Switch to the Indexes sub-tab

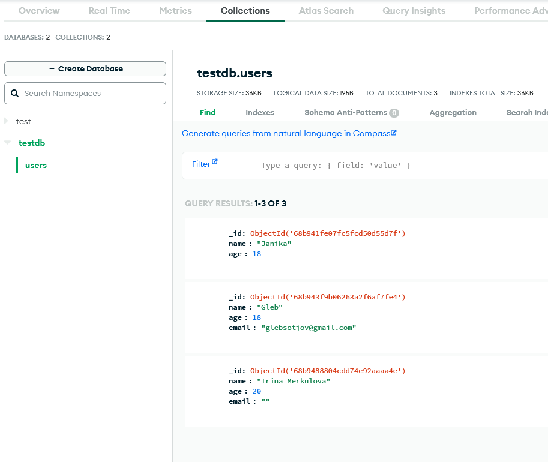(x=260, y=113)
